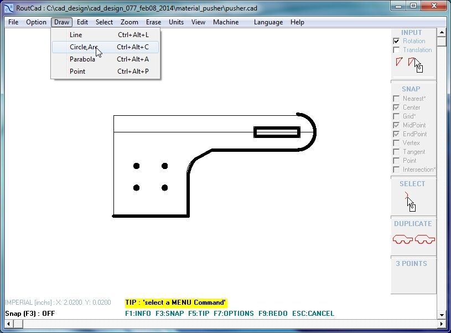Click the vertical scrollbar up arrow
The image size is (451, 333).
(x=442, y=32)
